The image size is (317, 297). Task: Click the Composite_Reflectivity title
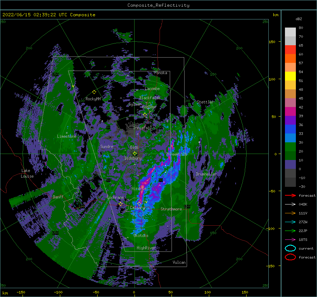(158, 5)
